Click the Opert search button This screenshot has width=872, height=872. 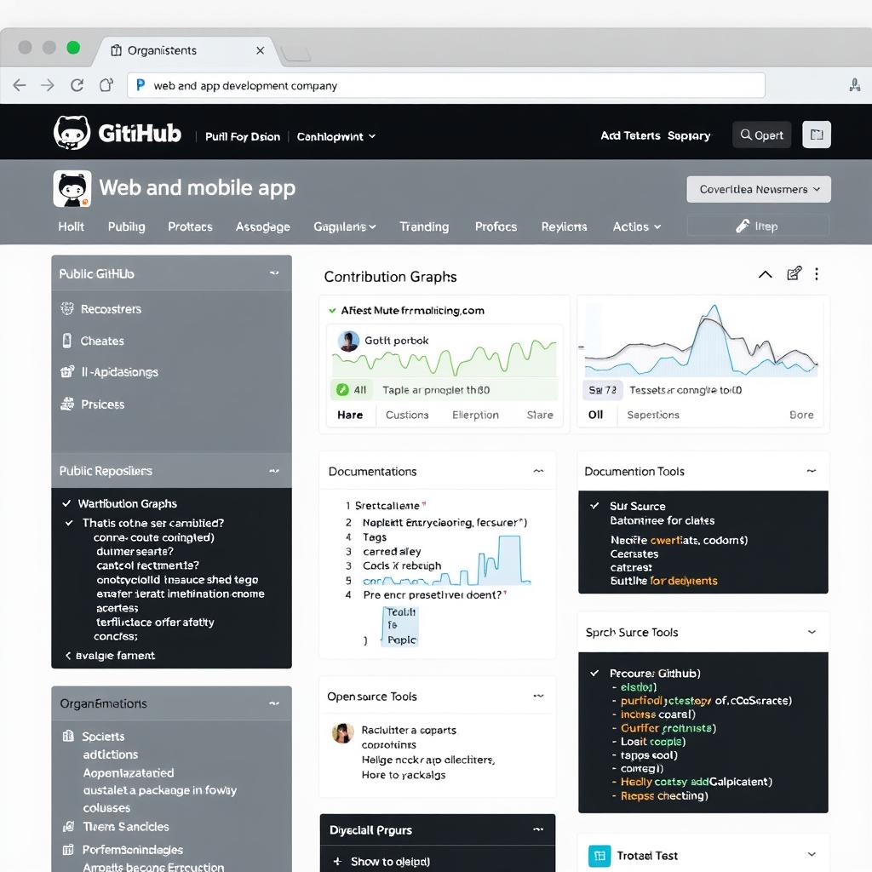tap(761, 135)
